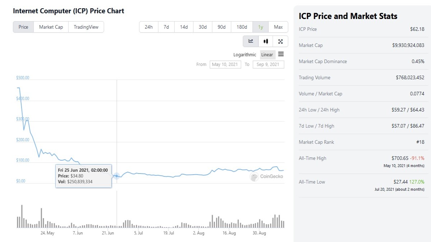Choose 90d time range
Image resolution: width=431 pixels, height=242 pixels.
tap(222, 27)
